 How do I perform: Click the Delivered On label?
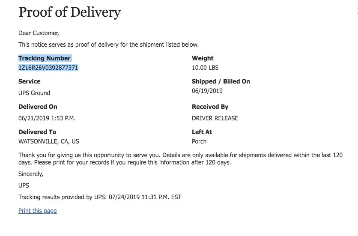(38, 107)
